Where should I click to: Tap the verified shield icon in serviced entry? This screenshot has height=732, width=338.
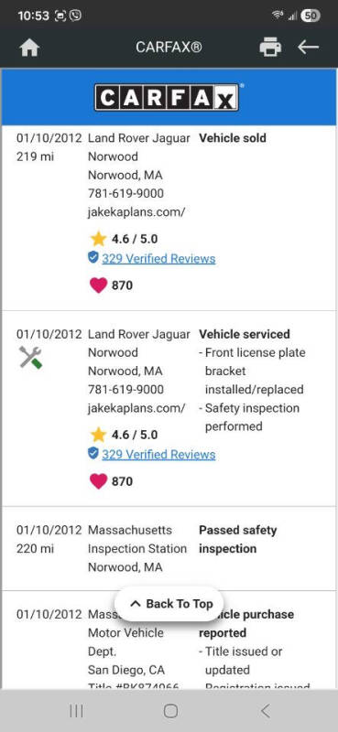93,453
